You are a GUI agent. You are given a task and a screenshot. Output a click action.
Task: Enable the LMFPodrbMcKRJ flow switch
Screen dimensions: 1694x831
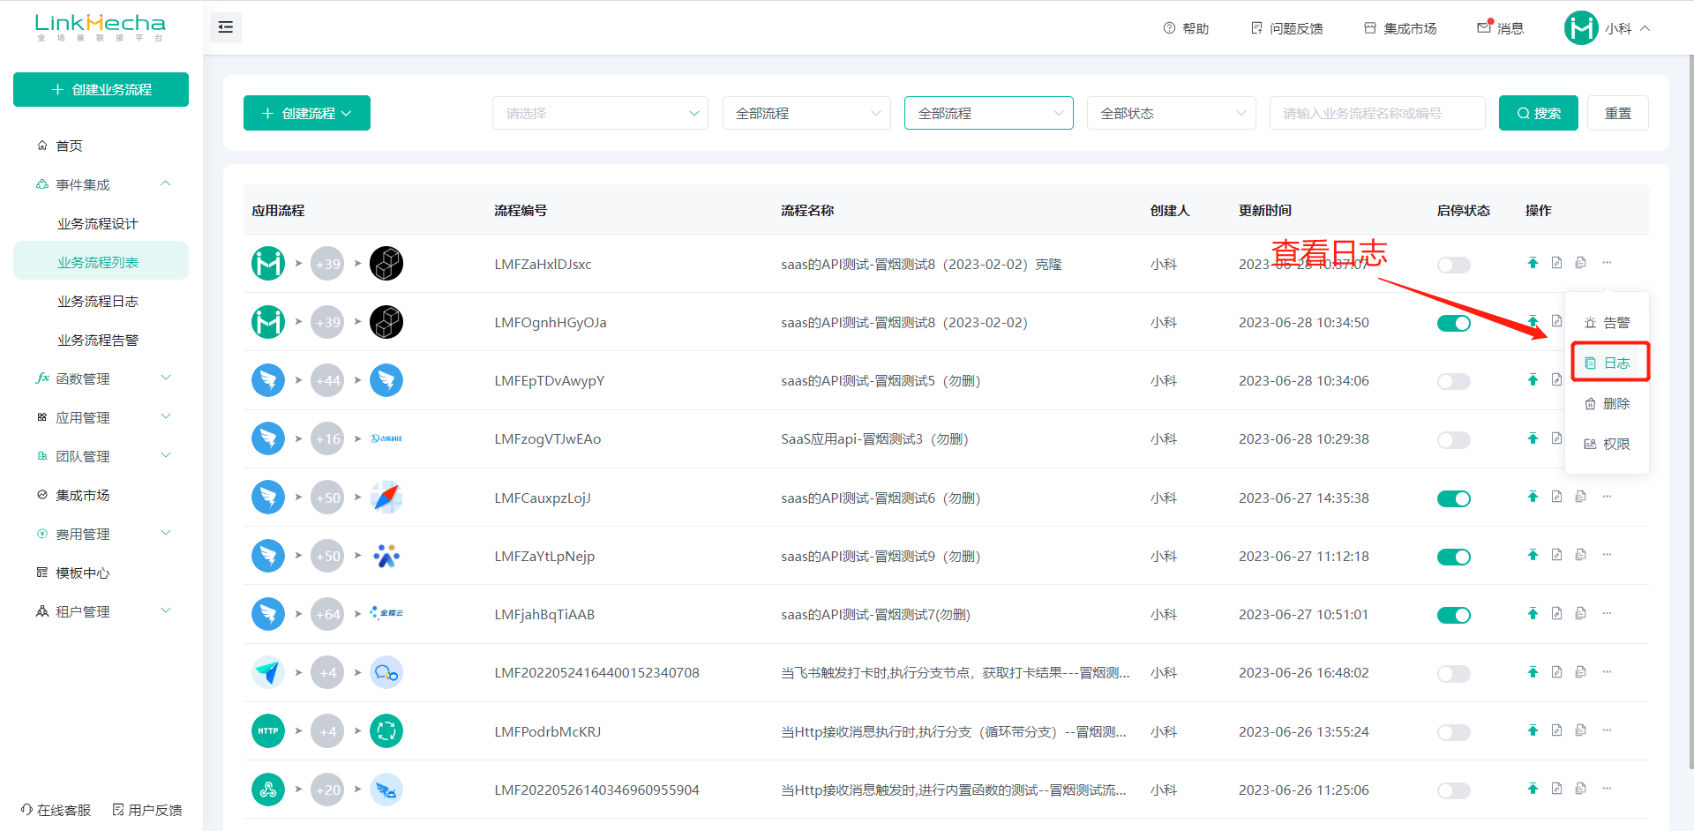pyautogui.click(x=1453, y=732)
